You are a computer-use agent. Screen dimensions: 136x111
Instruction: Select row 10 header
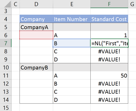[6, 67]
